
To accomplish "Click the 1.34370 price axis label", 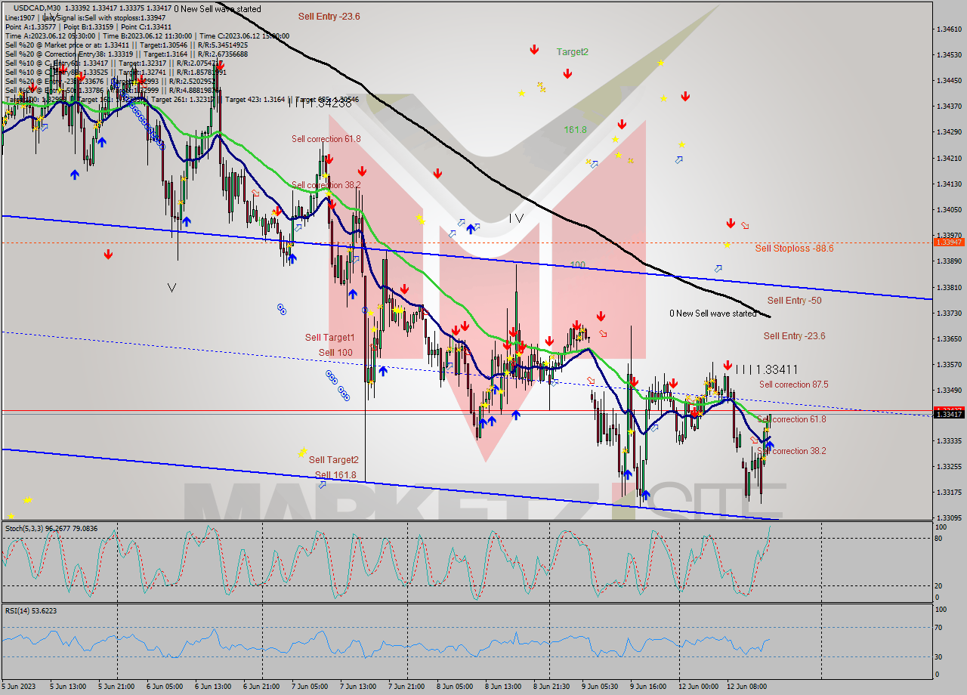I will [948, 106].
